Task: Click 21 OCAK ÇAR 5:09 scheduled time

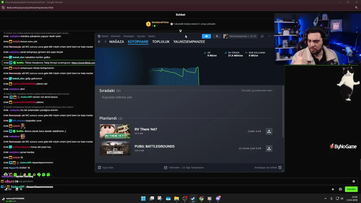Action: click(x=250, y=148)
